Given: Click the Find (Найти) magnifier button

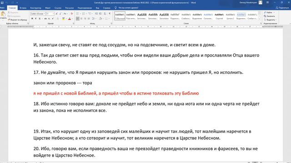Looking at the screenshot, I should click(268, 12).
